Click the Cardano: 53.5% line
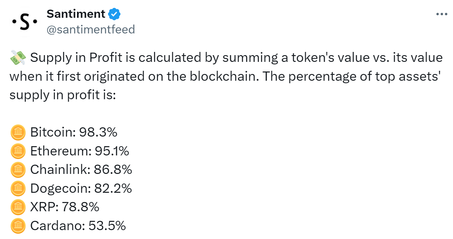This screenshot has height=239, width=453. coord(78,225)
